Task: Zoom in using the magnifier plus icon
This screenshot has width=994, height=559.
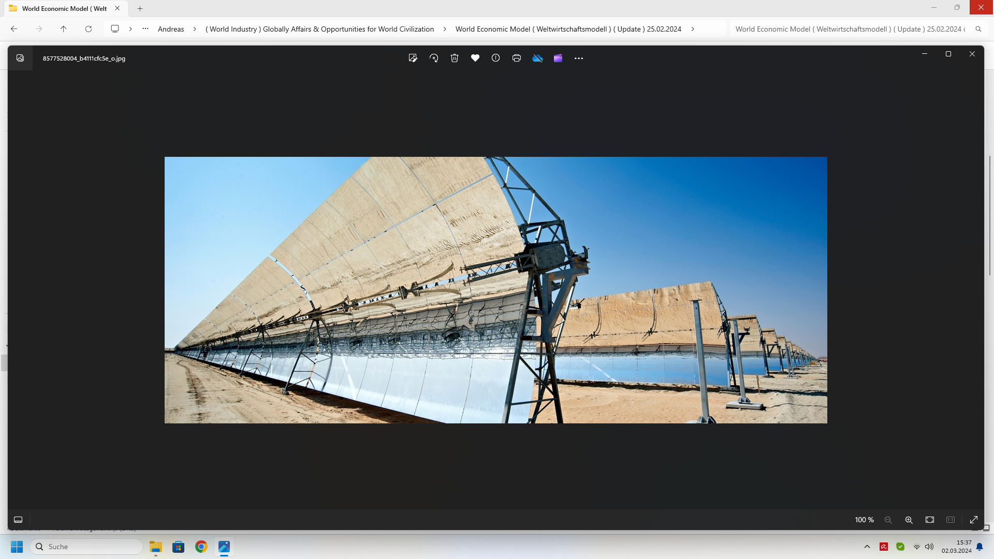Action: coord(909,520)
